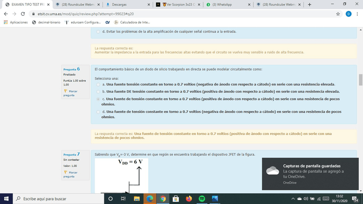Image resolution: width=363 pixels, height=204 pixels.
Task: Open Spotify from the taskbar
Action: click(x=202, y=199)
